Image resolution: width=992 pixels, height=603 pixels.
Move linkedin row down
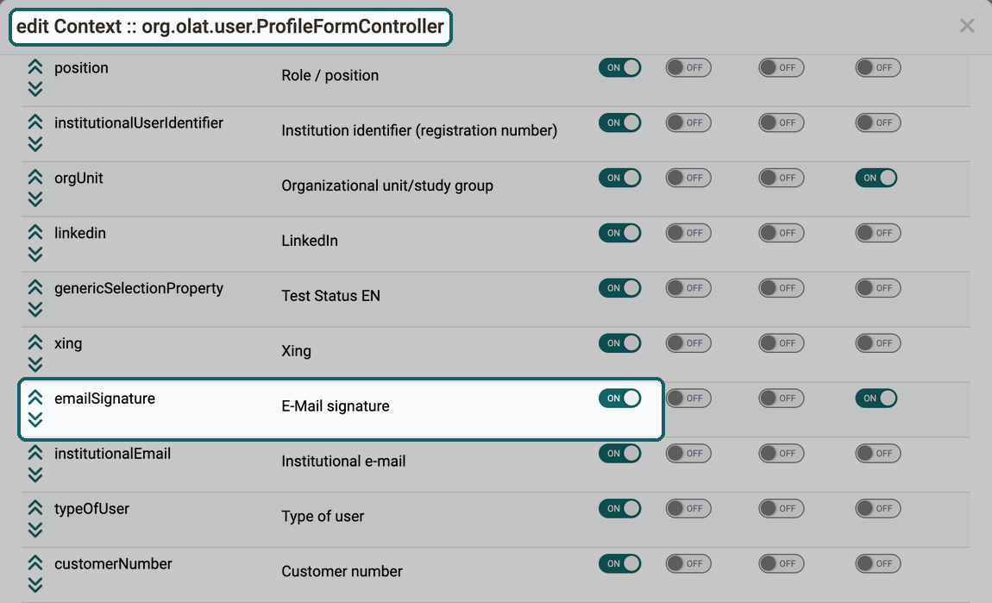[35, 254]
